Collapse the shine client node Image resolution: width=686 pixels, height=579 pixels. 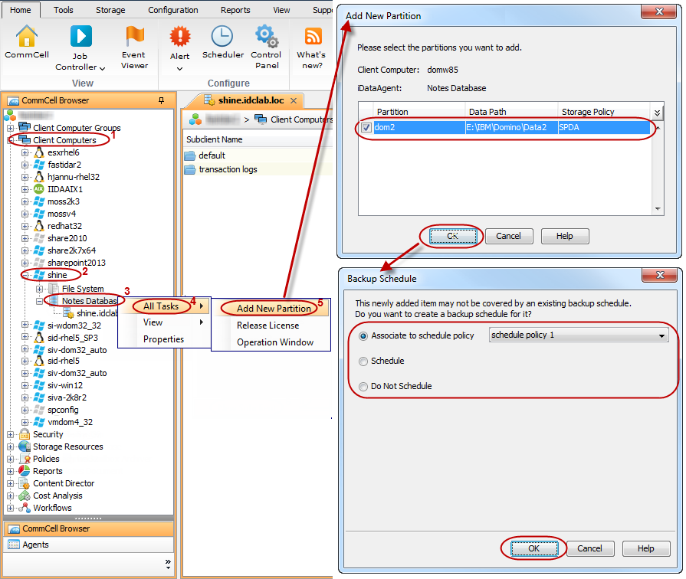(25, 275)
